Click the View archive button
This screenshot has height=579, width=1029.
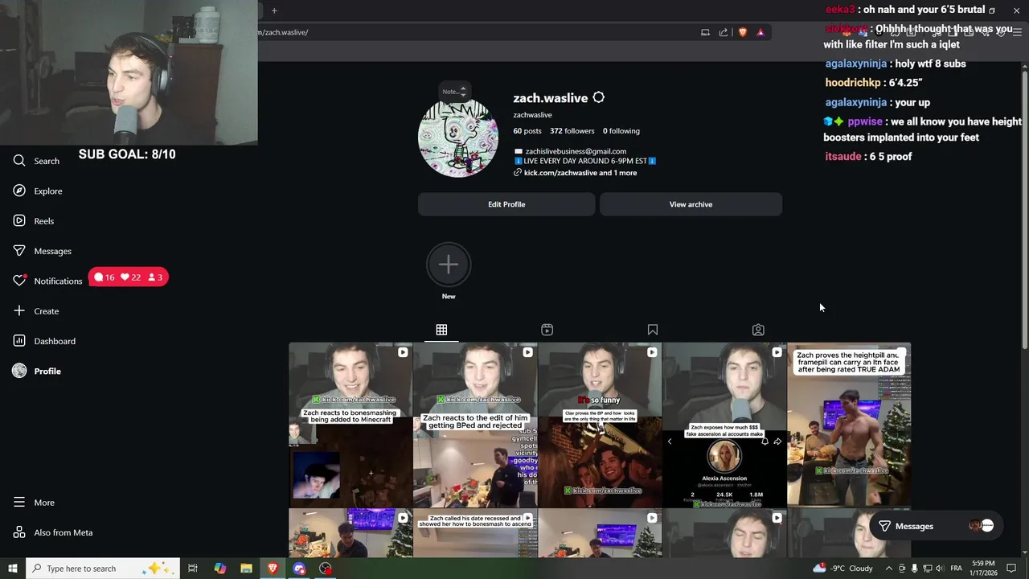point(691,204)
